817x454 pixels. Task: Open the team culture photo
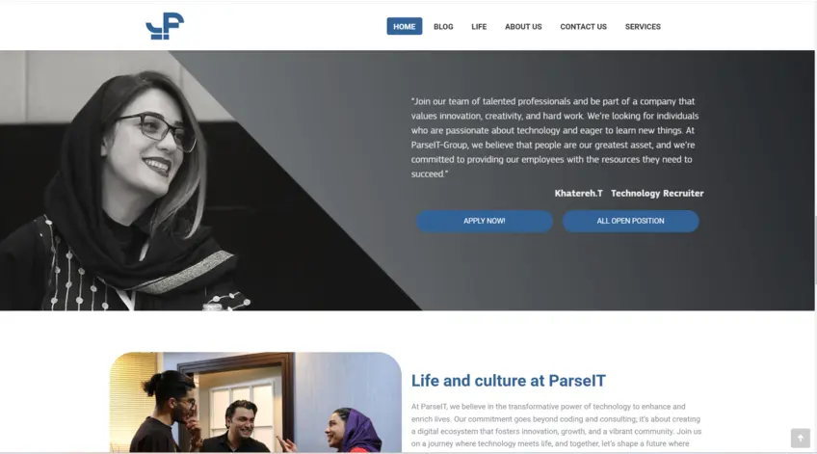255,402
